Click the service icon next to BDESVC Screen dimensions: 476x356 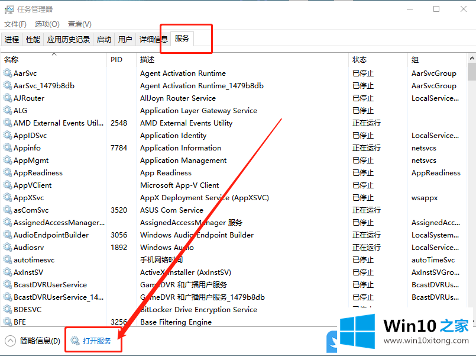(8, 310)
